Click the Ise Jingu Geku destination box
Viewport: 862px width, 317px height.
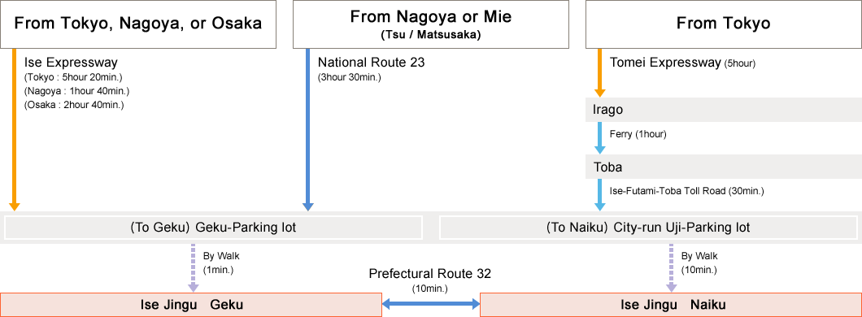coord(191,305)
